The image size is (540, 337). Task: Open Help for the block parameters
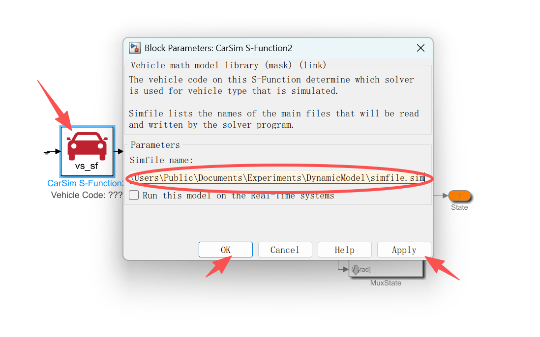tap(344, 250)
